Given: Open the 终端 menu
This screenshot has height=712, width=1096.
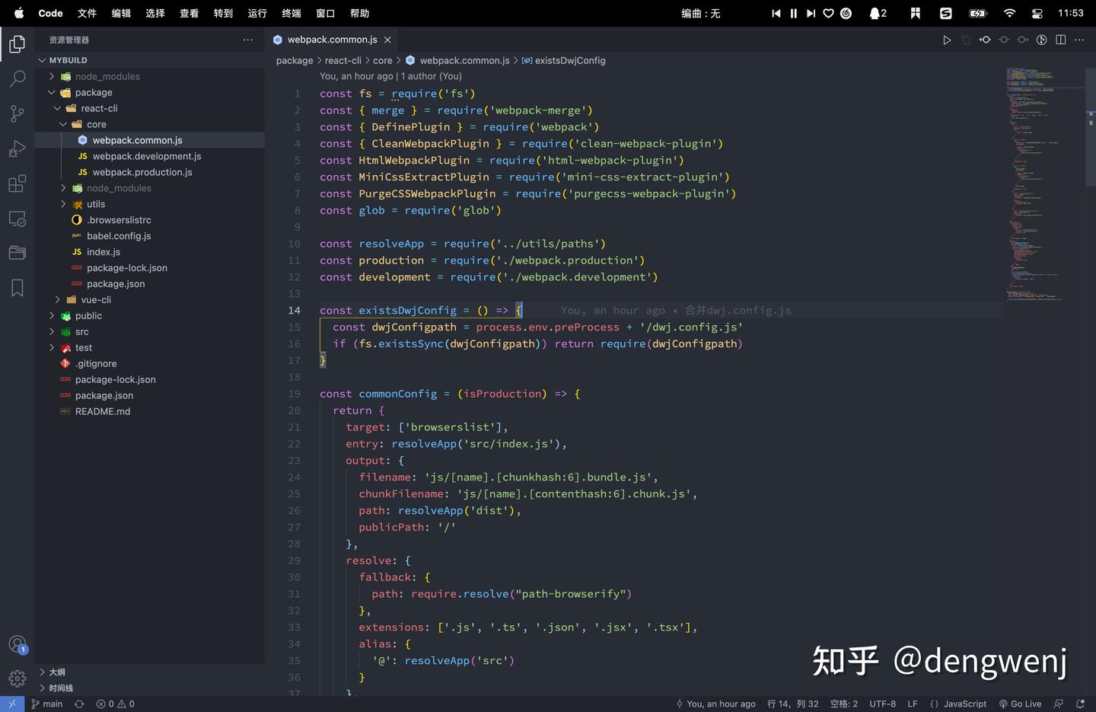Looking at the screenshot, I should 291,13.
